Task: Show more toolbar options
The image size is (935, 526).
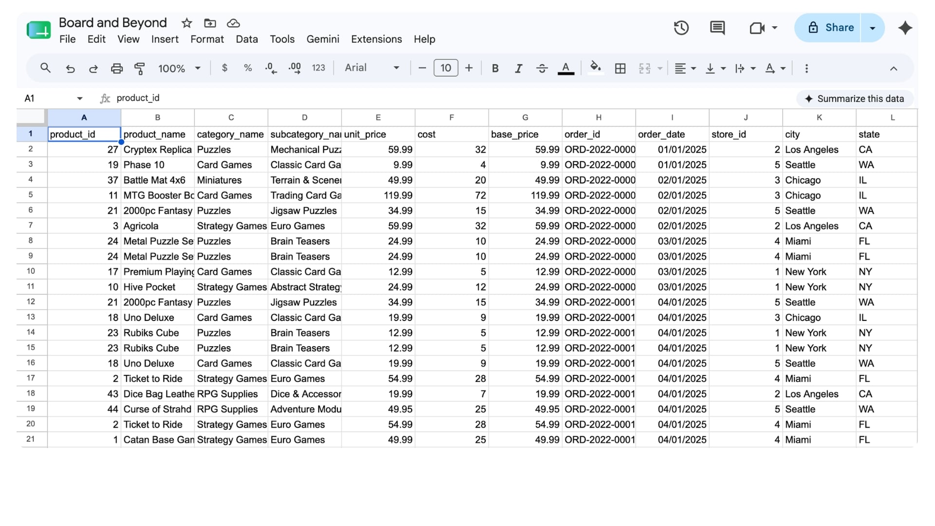Action: coord(806,69)
